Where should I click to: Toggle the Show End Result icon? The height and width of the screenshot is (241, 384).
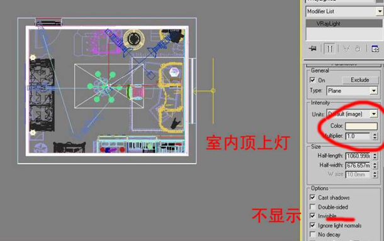[x=330, y=48]
